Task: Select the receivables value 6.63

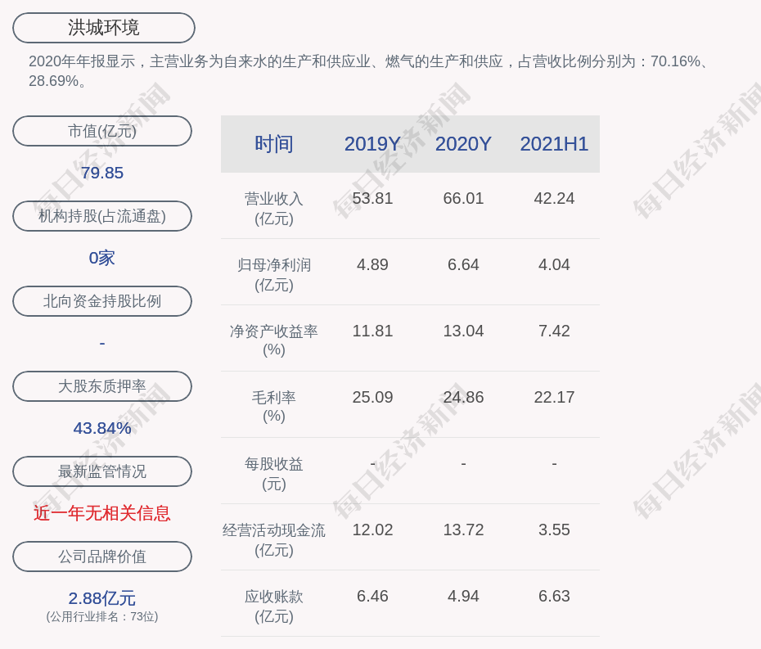Action: pyautogui.click(x=554, y=596)
